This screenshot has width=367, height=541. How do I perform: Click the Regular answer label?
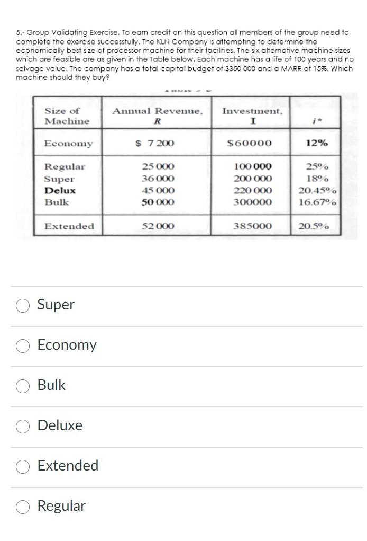click(61, 507)
